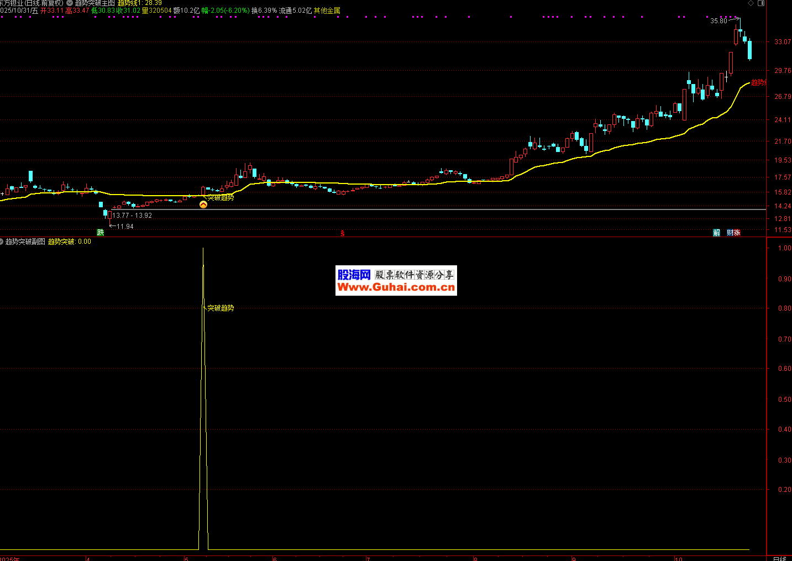Viewport: 792px width, 561px height.
Task: Click the gray horizontal support line
Action: click(x=442, y=209)
